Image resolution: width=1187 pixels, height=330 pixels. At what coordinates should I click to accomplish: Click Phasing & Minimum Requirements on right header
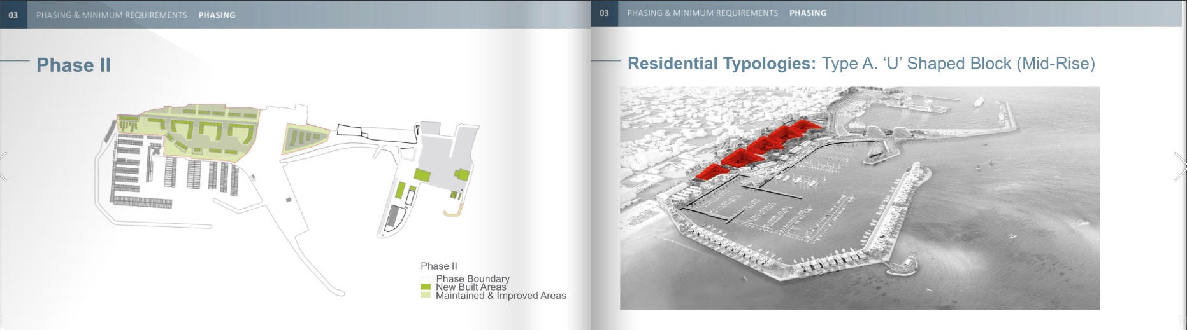702,13
